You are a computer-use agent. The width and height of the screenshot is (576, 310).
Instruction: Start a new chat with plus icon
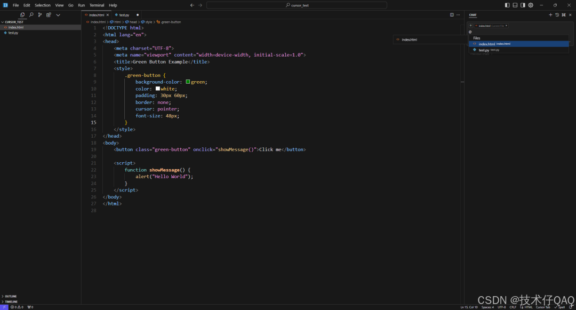click(x=550, y=15)
